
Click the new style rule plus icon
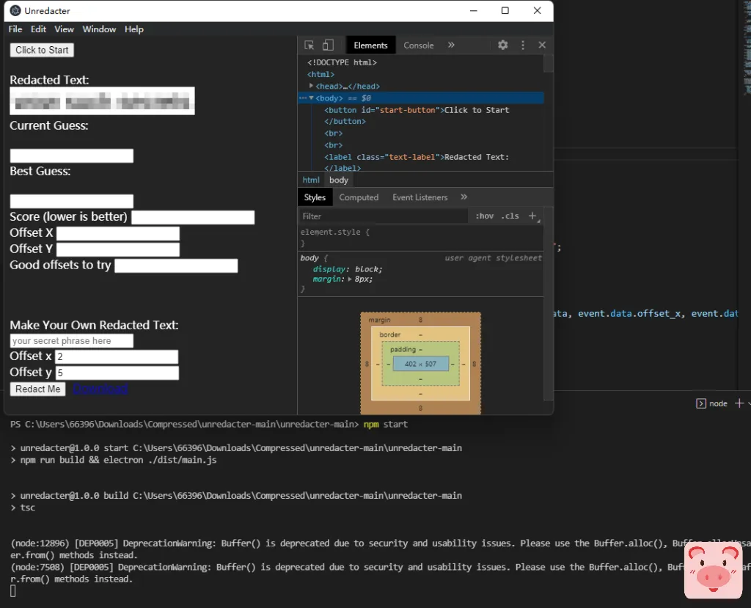533,216
